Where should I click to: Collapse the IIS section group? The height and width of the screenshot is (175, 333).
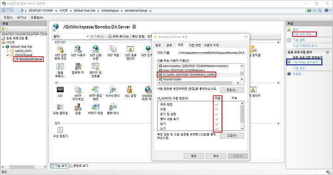[x=278, y=83]
